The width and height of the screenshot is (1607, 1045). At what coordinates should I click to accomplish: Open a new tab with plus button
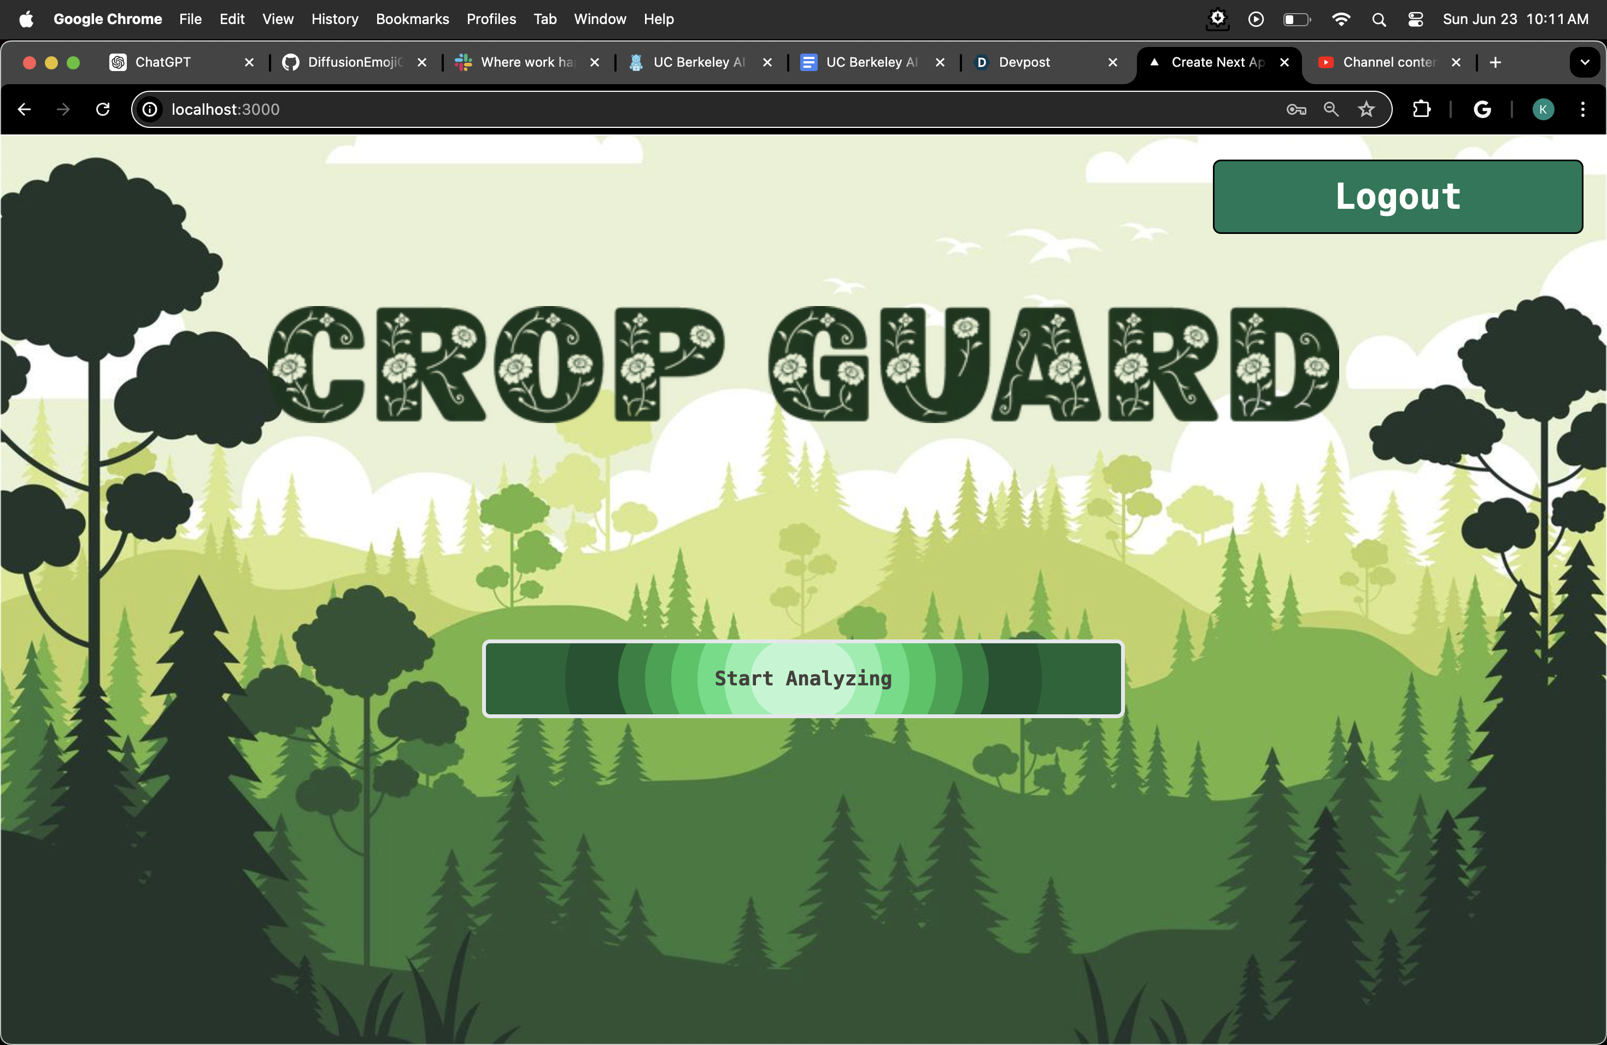pyautogui.click(x=1495, y=63)
